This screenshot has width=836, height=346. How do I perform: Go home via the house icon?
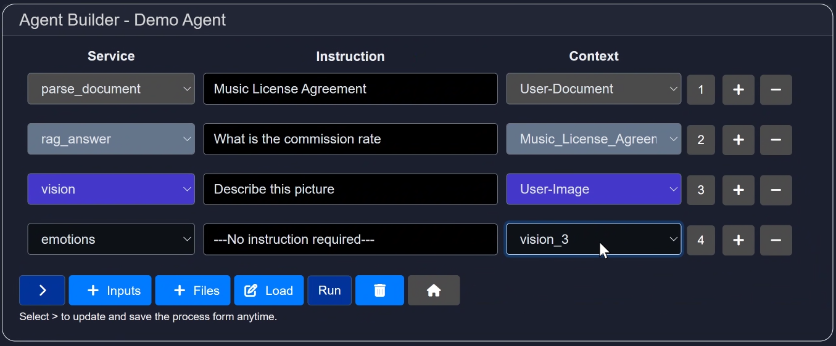[x=433, y=291]
